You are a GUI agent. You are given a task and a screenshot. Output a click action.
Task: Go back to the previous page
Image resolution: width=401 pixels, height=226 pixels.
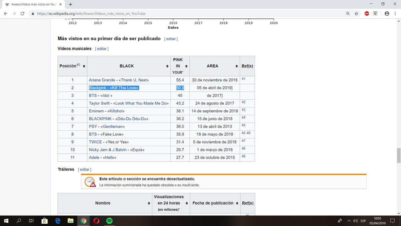click(6, 14)
